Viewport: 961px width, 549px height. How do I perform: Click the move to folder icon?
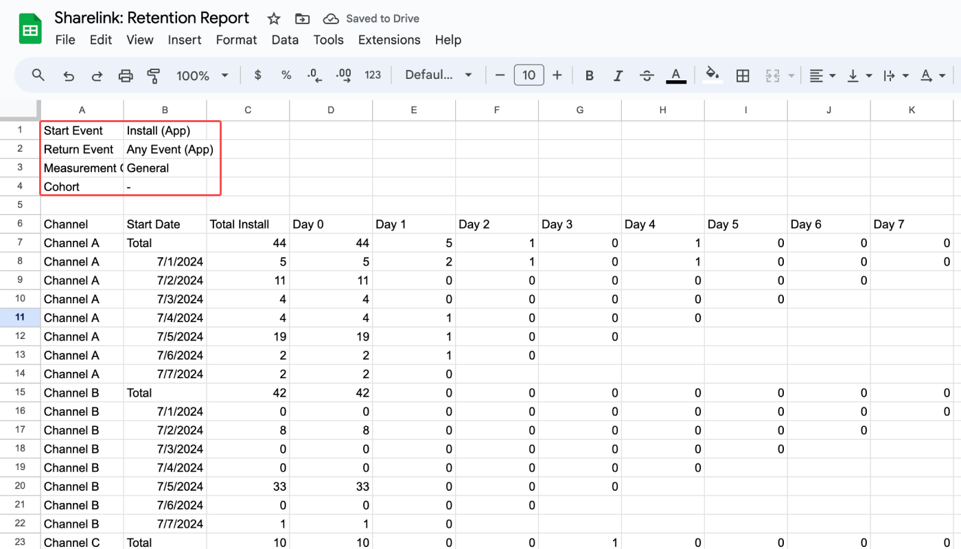[x=302, y=19]
